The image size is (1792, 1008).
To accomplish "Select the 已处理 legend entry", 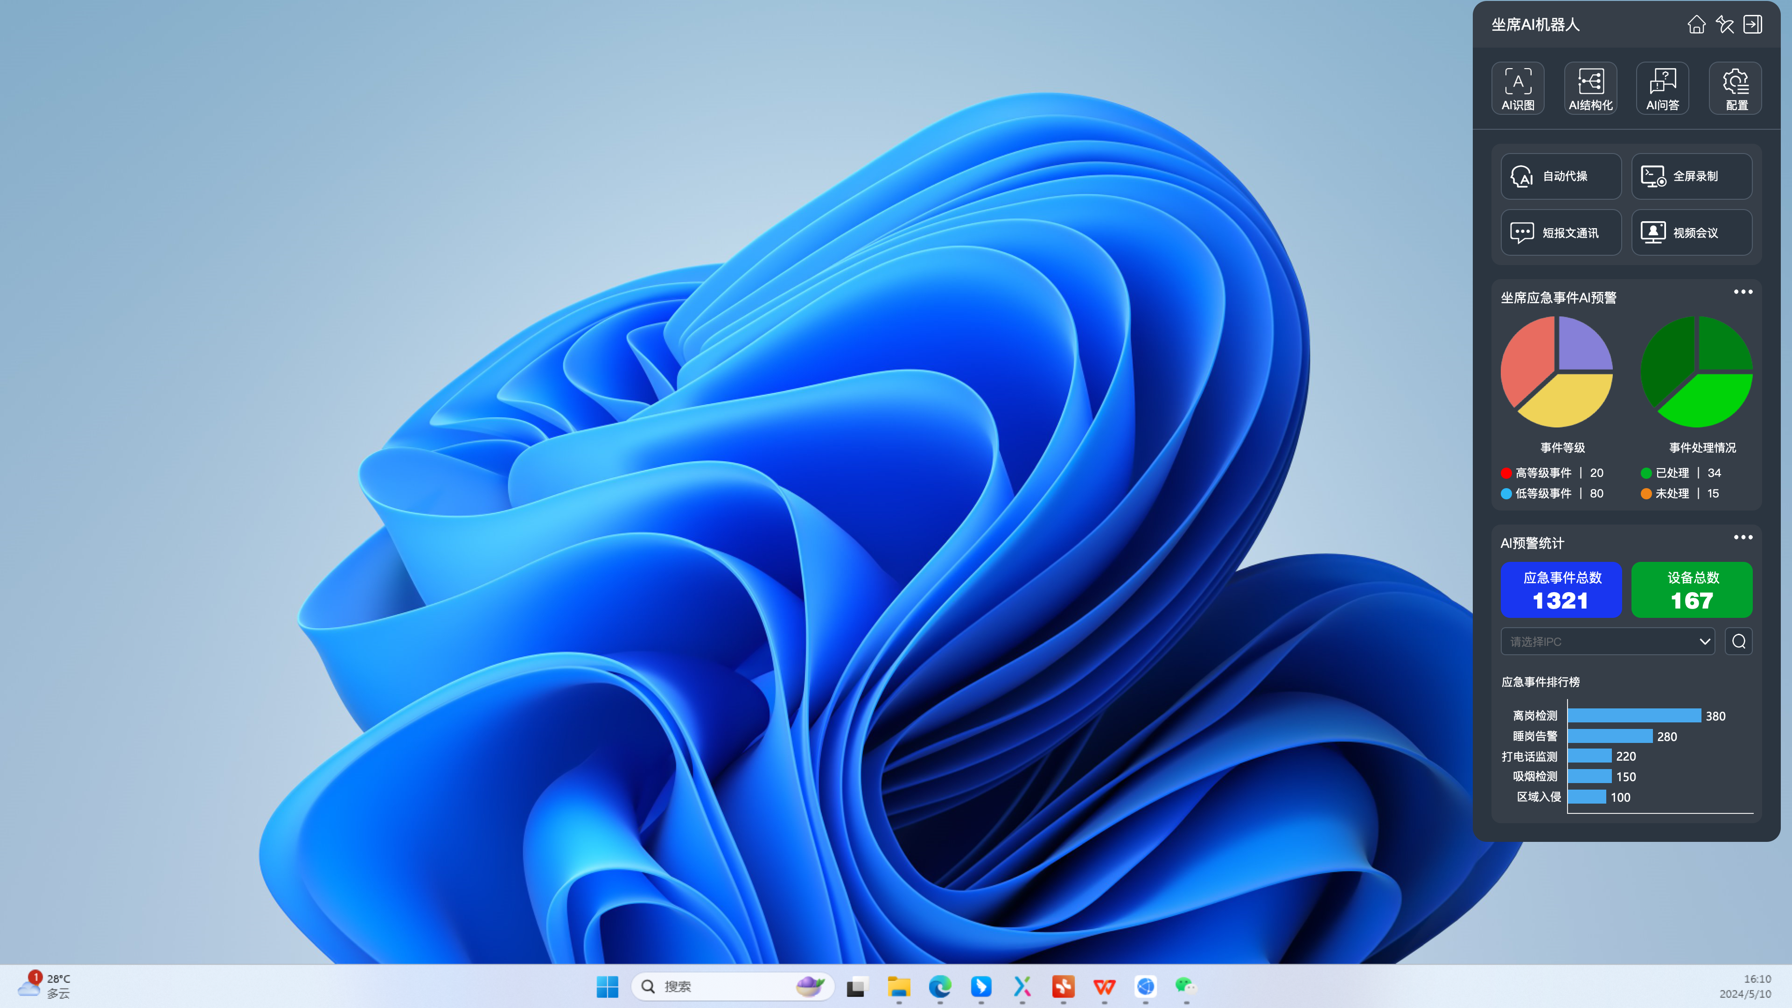I will [1680, 473].
